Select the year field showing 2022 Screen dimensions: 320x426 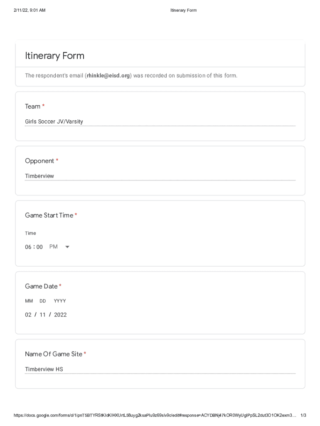coord(60,315)
